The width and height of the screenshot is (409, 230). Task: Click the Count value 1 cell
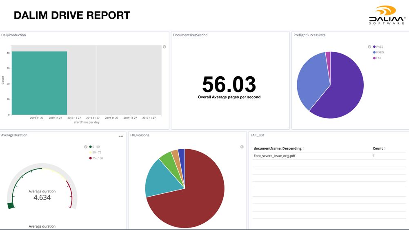[374, 156]
